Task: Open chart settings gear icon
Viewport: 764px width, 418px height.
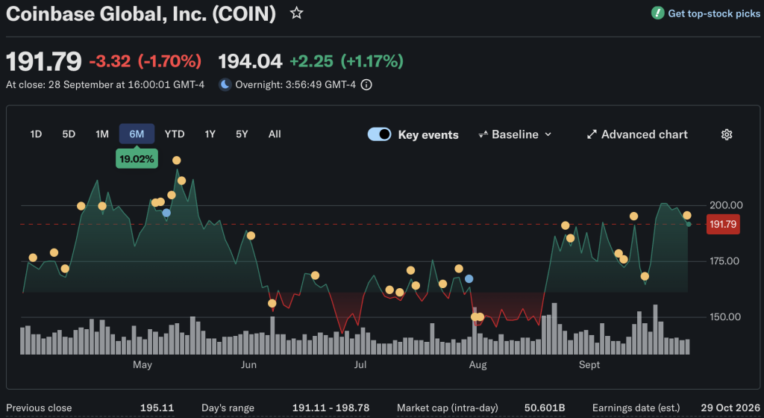Action: click(727, 134)
